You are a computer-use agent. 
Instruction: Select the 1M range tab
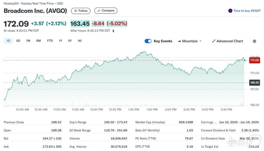28,41
